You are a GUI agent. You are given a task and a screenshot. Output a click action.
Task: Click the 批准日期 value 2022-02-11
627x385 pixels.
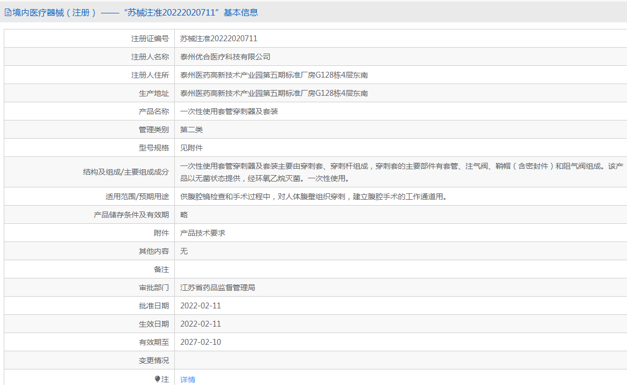[x=201, y=306]
